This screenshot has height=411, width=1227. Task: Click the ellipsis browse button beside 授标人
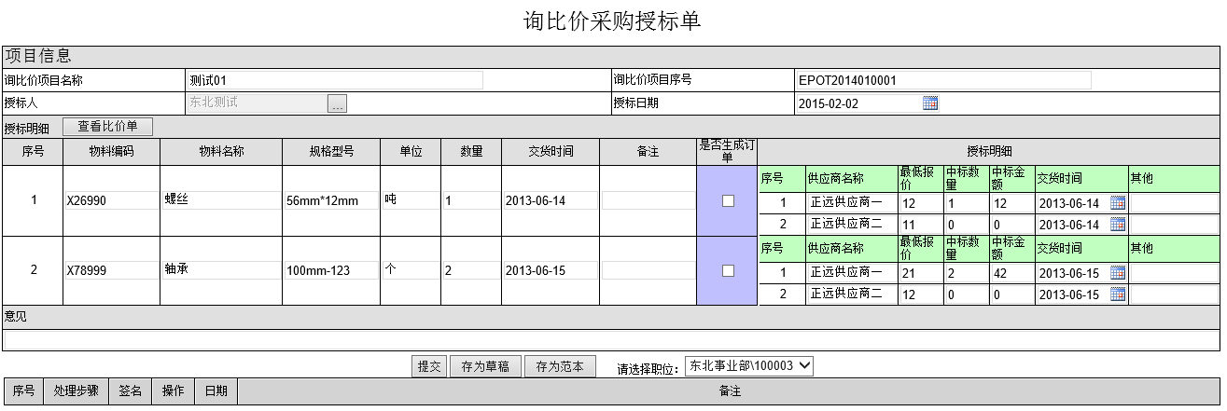(x=338, y=103)
